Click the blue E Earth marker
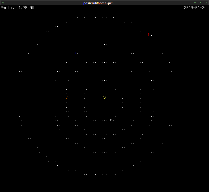This screenshot has width=209, height=192. pyautogui.click(x=76, y=52)
